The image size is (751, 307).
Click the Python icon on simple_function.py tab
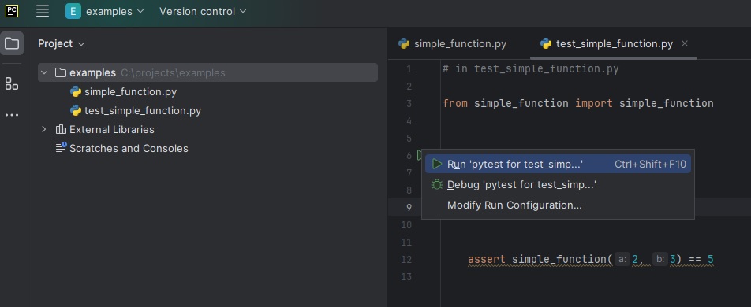pos(404,43)
